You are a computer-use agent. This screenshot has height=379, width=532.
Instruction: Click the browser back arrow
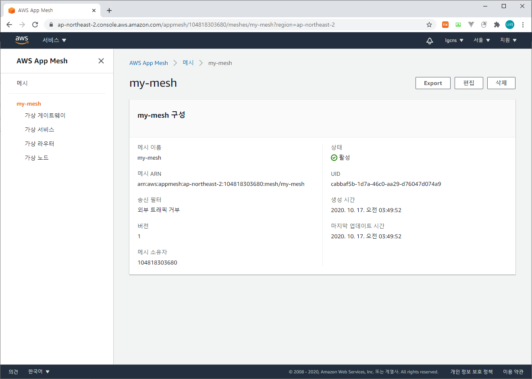(x=9, y=25)
